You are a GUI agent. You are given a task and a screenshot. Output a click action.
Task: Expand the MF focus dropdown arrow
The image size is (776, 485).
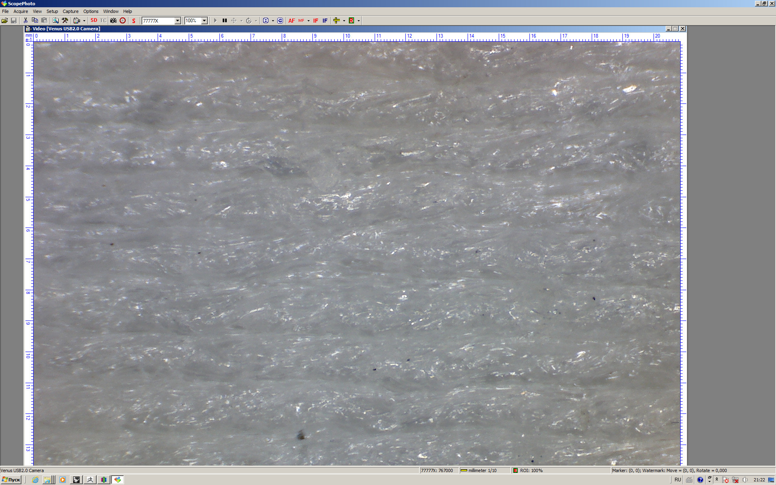(308, 21)
